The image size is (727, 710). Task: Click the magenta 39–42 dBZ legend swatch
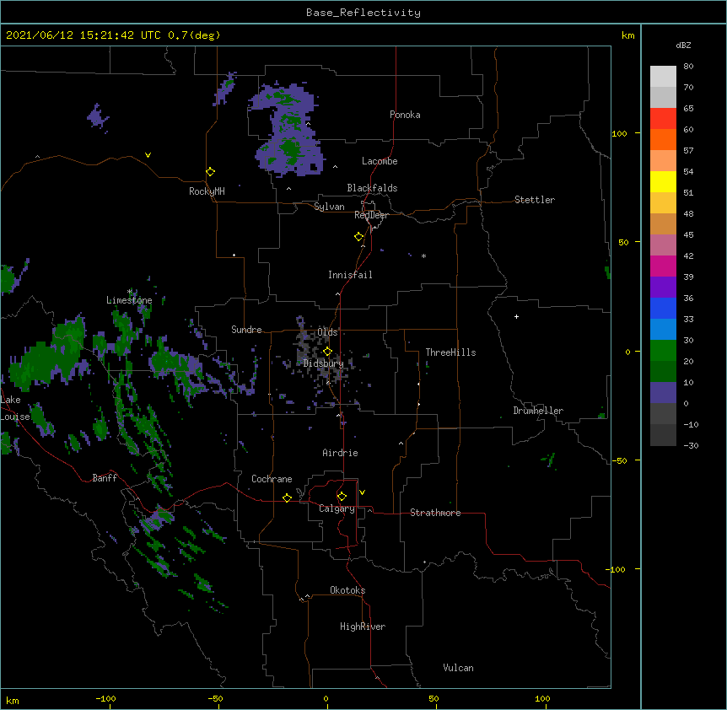tap(663, 266)
